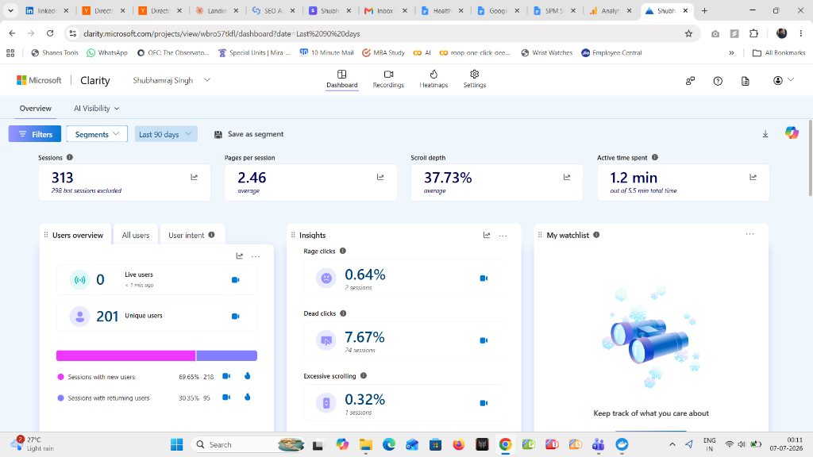Open the All Bookmarks folder
Image resolution: width=813 pixels, height=457 pixels.
(x=779, y=53)
